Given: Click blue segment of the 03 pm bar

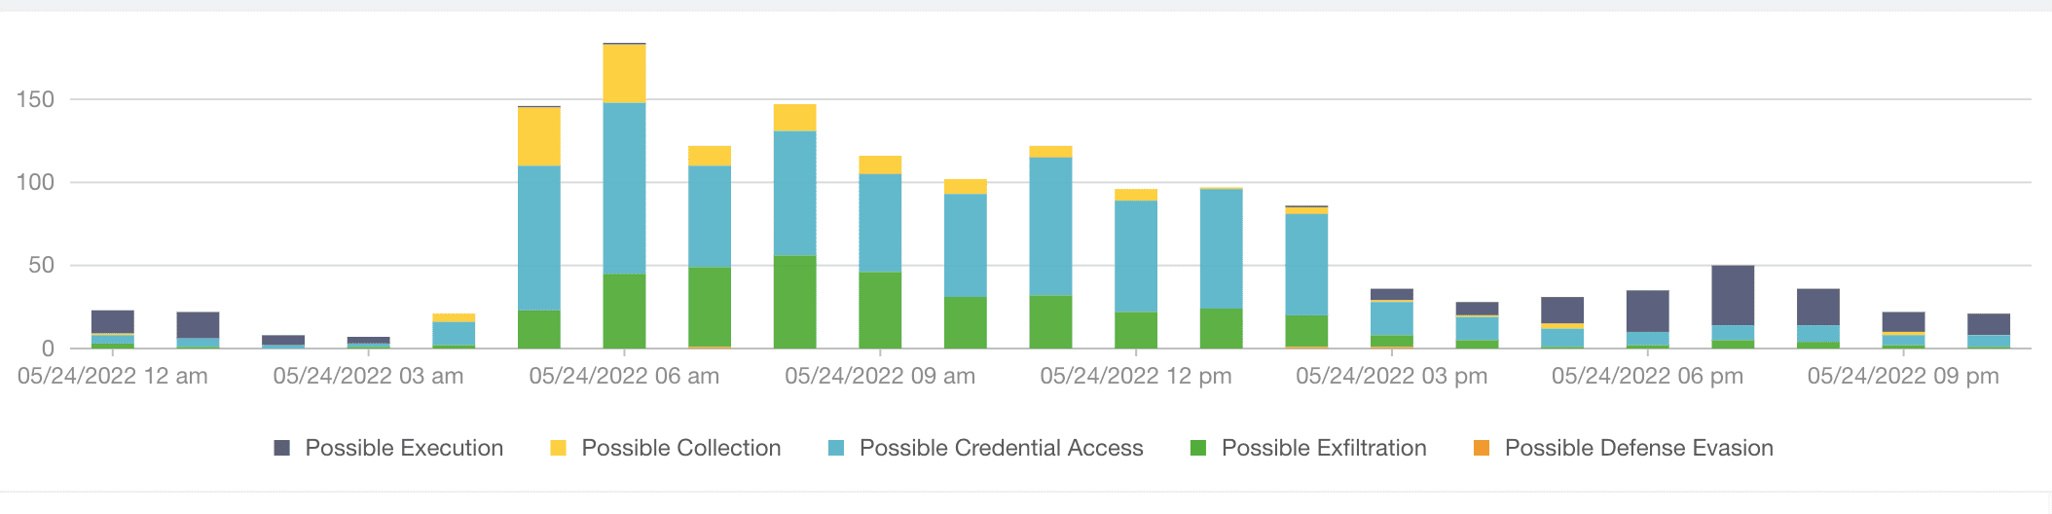Looking at the screenshot, I should [x=1392, y=318].
